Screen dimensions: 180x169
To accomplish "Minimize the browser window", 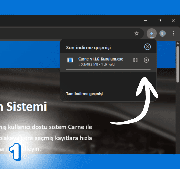I will pos(145,21).
